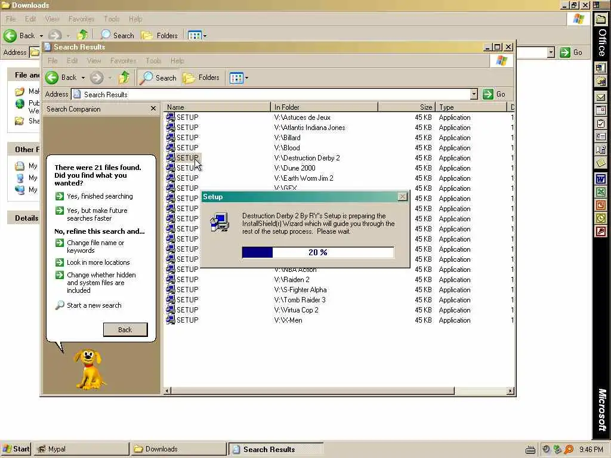Close the Search Companion pane
611x458 pixels.
point(153,109)
